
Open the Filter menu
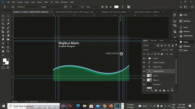coord(46,2)
